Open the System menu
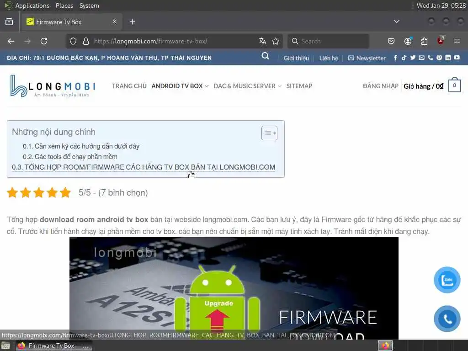Viewport: 468px width, 351px height. [89, 5]
